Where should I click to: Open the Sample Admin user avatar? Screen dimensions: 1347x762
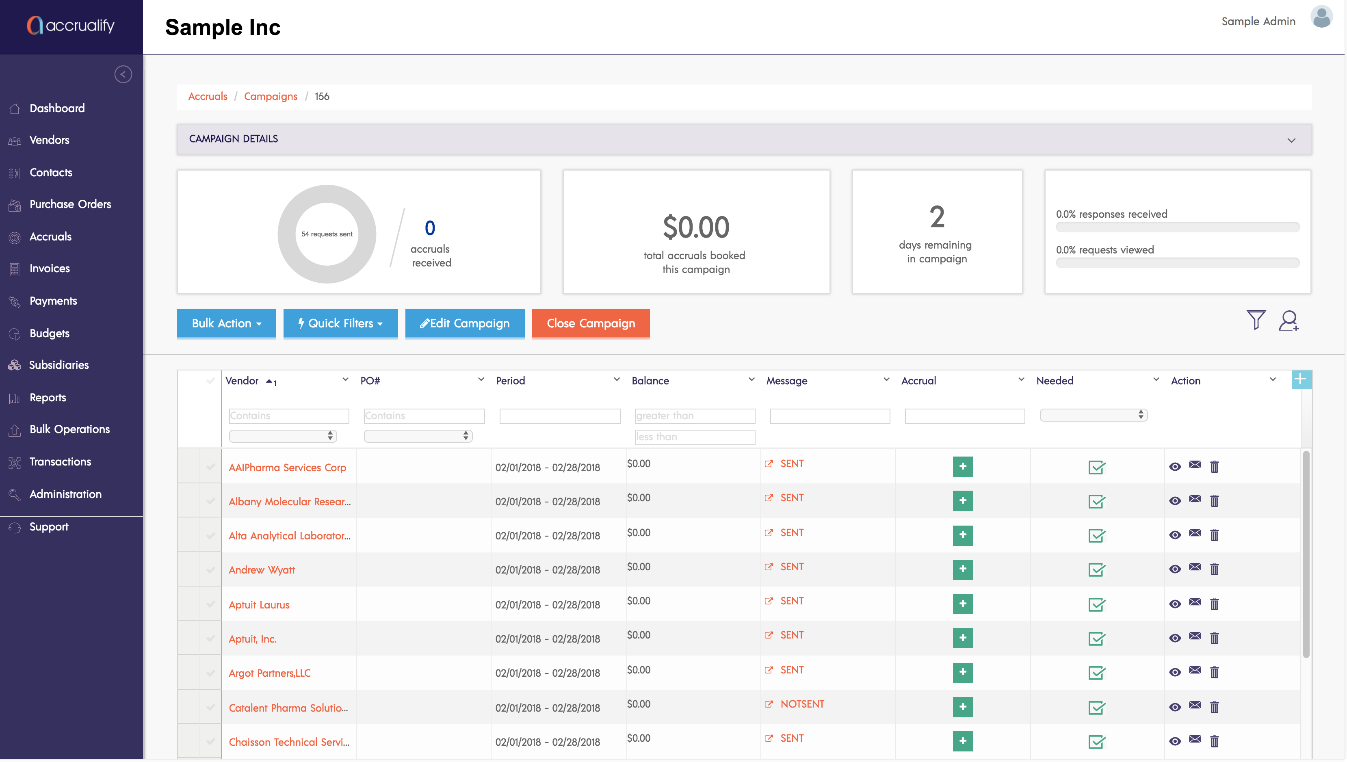[x=1321, y=18]
